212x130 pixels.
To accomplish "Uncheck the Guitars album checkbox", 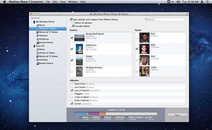I will point(72,104).
